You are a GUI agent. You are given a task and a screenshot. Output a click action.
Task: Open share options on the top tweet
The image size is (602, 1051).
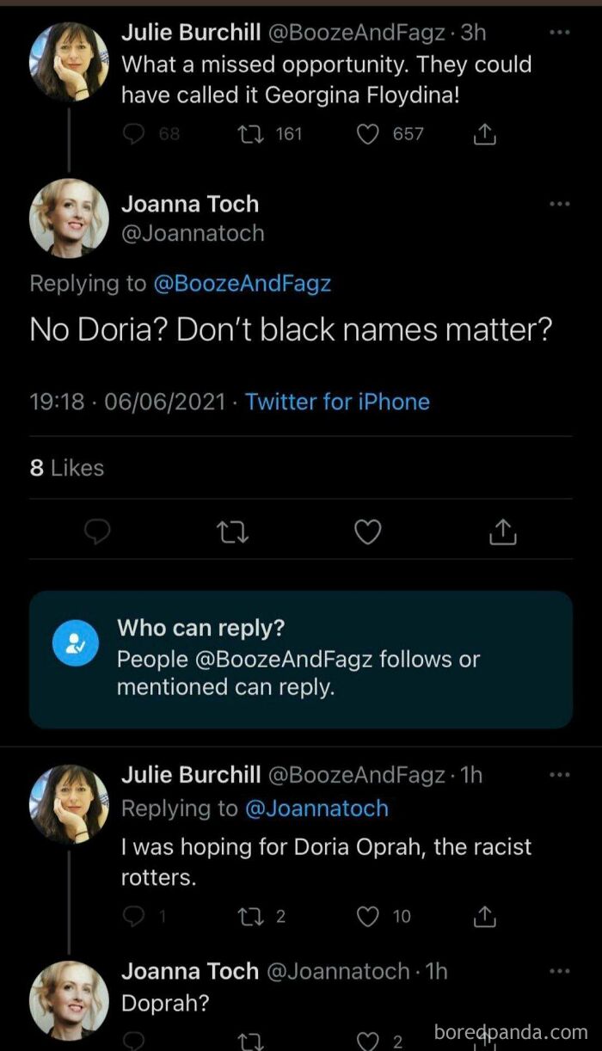tap(484, 134)
